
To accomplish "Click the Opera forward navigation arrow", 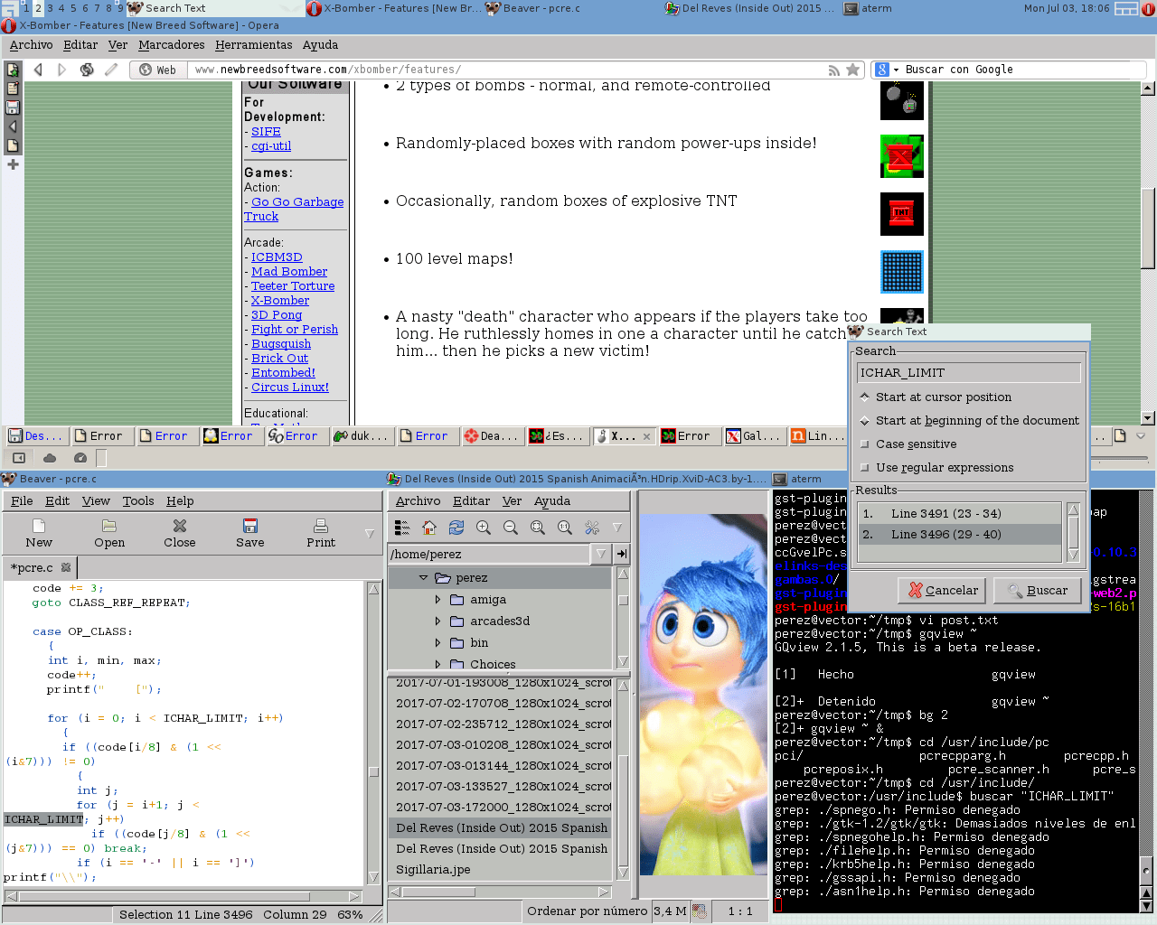I will [x=61, y=70].
